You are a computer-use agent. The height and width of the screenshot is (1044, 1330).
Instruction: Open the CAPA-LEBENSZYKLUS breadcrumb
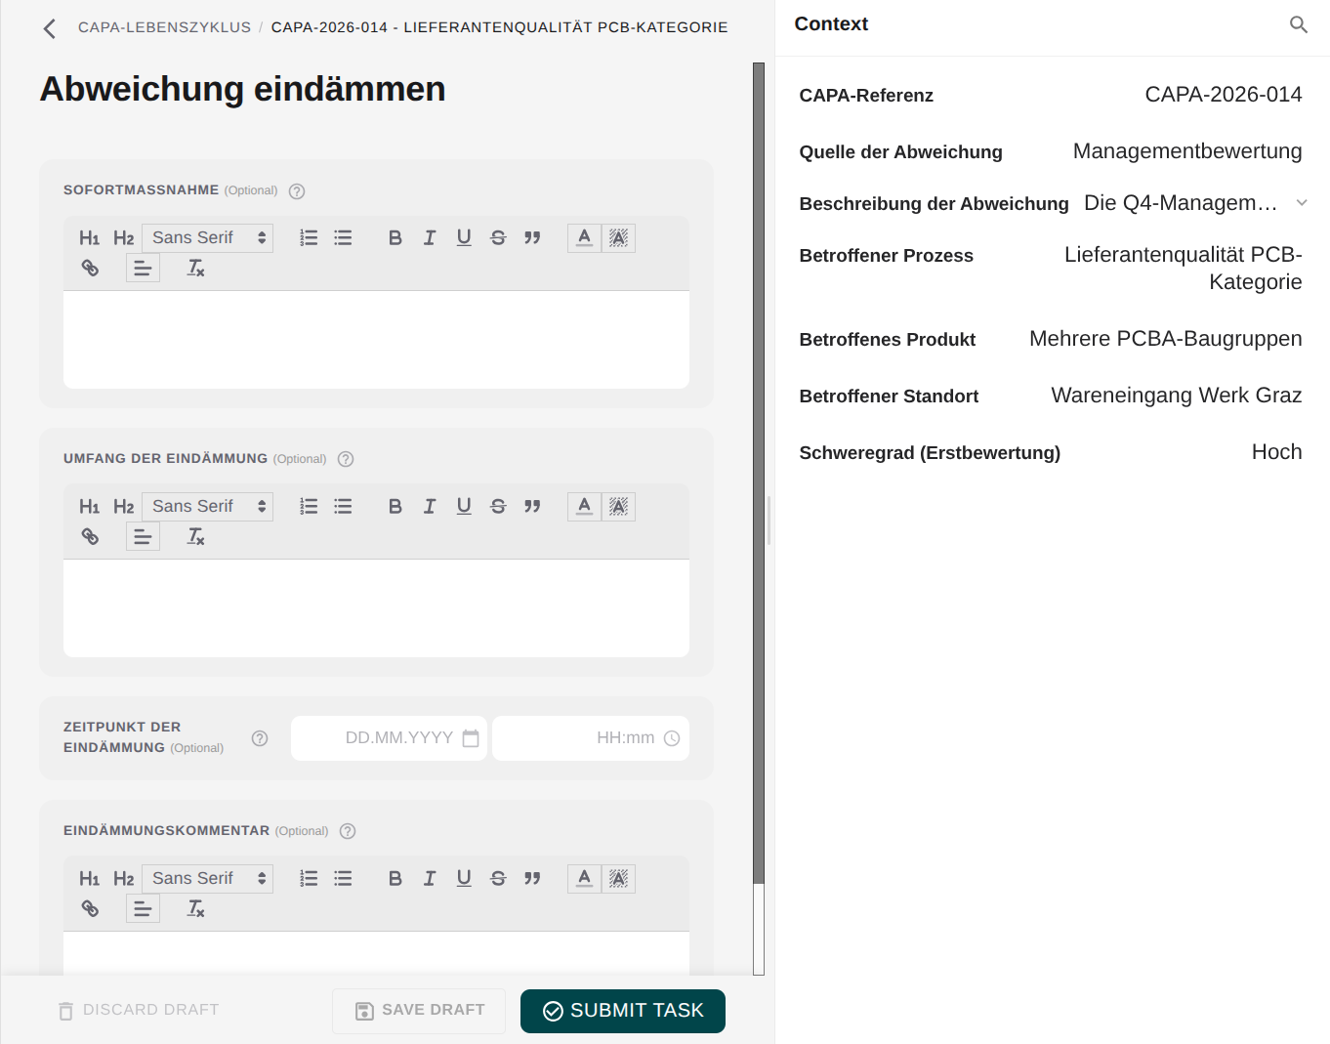(164, 27)
